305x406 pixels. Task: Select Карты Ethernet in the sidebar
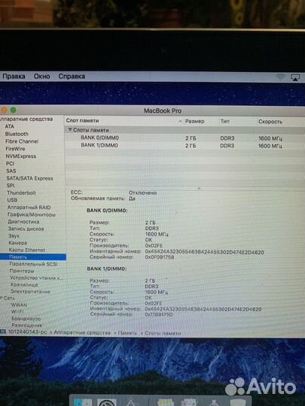tap(27, 250)
